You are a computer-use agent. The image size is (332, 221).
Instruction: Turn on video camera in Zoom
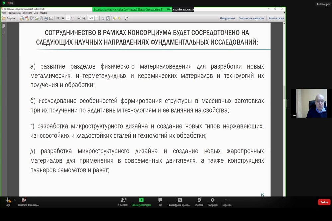24,202
